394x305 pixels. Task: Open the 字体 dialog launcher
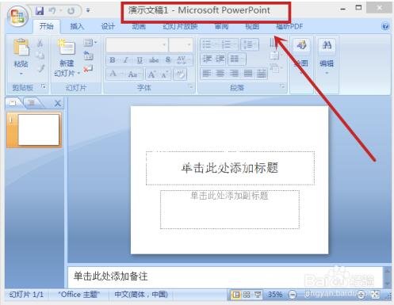coord(190,86)
